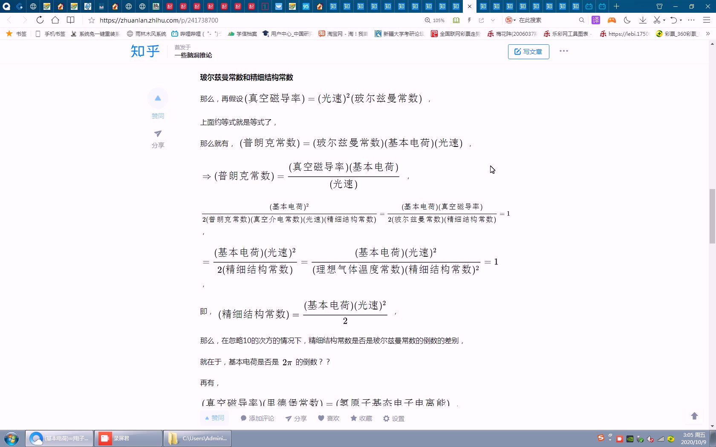Open the 全国联网彩票走势 bookmark
716x447 pixels.
pyautogui.click(x=456, y=34)
